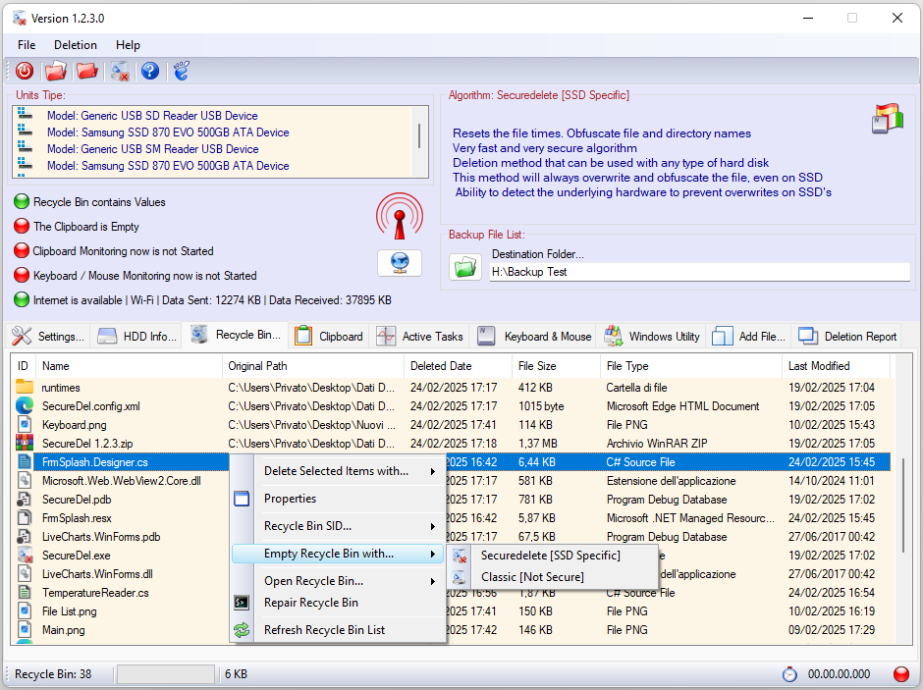The image size is (923, 690).
Task: Click the algorithm icon in top-right panel
Action: pyautogui.click(x=886, y=118)
